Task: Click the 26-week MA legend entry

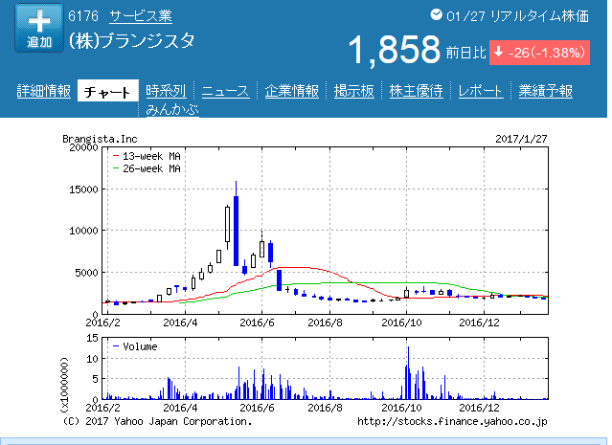Action: 147,168
